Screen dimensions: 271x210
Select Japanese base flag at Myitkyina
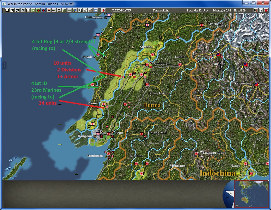(202, 25)
